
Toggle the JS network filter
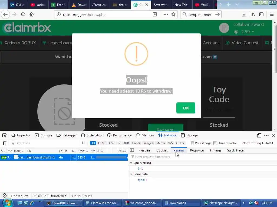[119, 143]
